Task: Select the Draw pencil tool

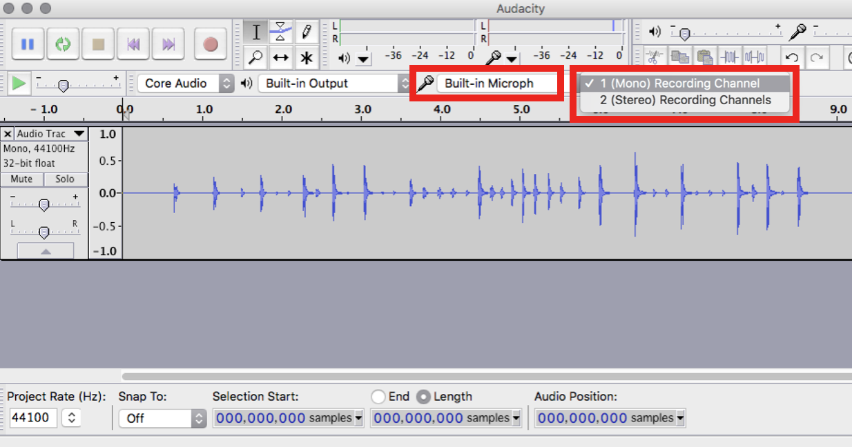Action: [307, 32]
